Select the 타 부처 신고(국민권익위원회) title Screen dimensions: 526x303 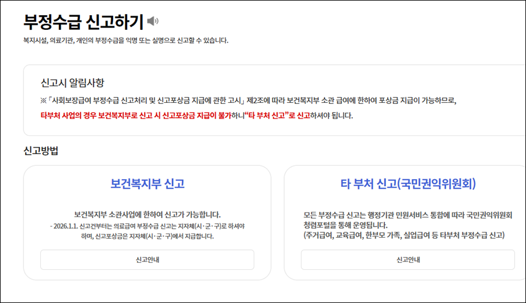pyautogui.click(x=408, y=183)
